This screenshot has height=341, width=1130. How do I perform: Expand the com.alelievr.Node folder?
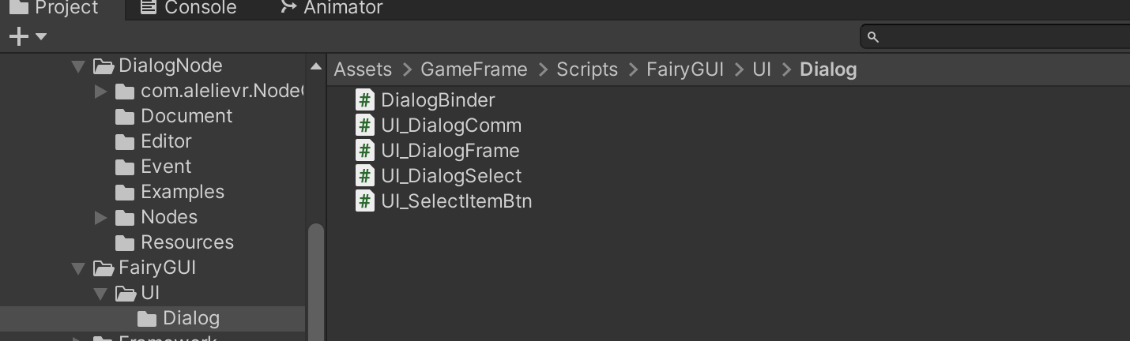coord(100,92)
